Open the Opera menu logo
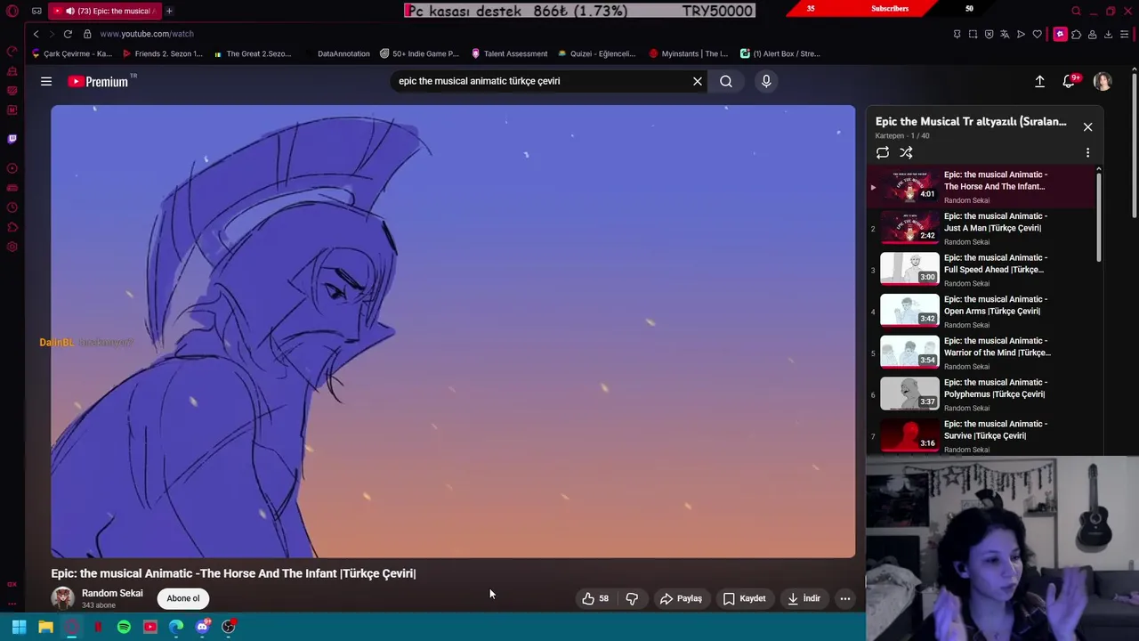This screenshot has height=641, width=1139. 12,11
